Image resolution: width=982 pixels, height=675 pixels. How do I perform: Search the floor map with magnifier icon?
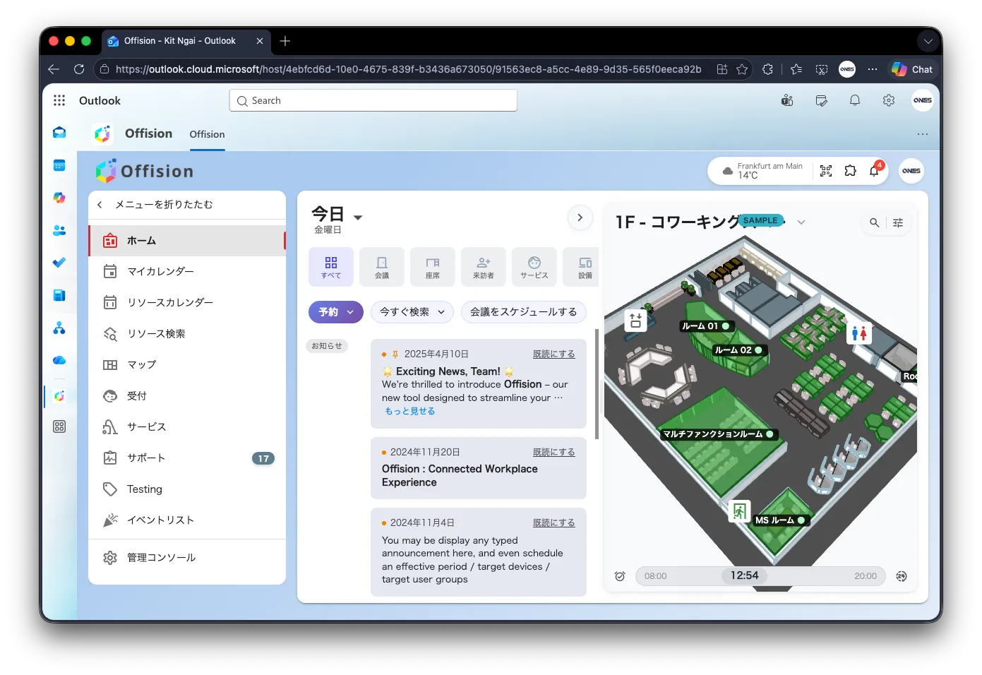pyautogui.click(x=874, y=222)
